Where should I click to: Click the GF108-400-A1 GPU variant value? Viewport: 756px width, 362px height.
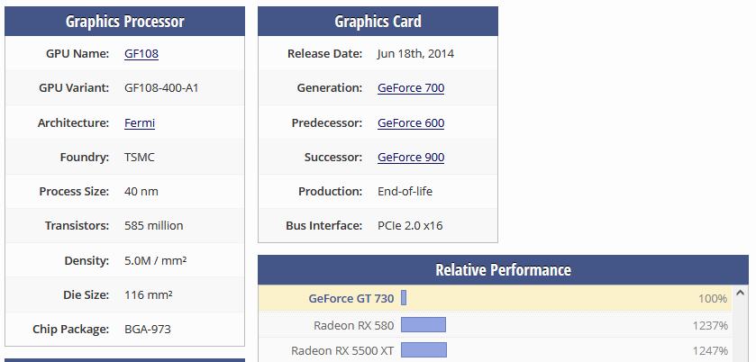[x=161, y=87]
